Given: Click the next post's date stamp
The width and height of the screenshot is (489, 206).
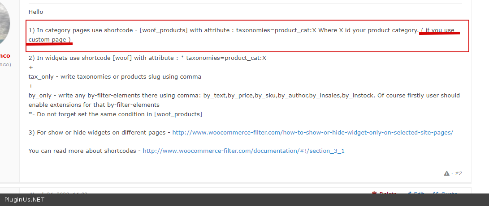Looking at the screenshot, I should coord(58,194).
